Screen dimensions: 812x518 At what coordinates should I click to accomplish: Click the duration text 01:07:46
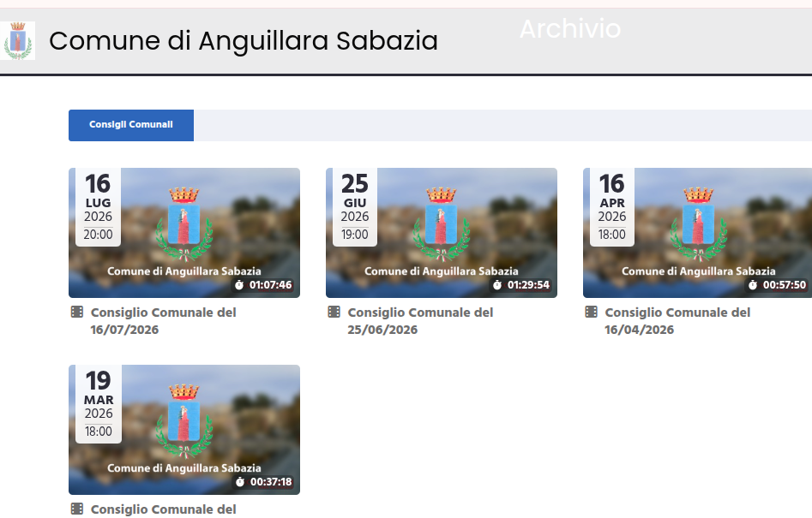[270, 285]
